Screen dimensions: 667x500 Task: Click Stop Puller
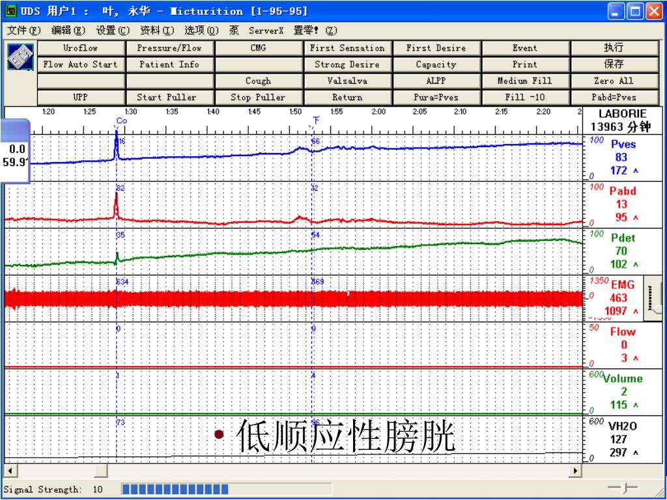pos(259,98)
